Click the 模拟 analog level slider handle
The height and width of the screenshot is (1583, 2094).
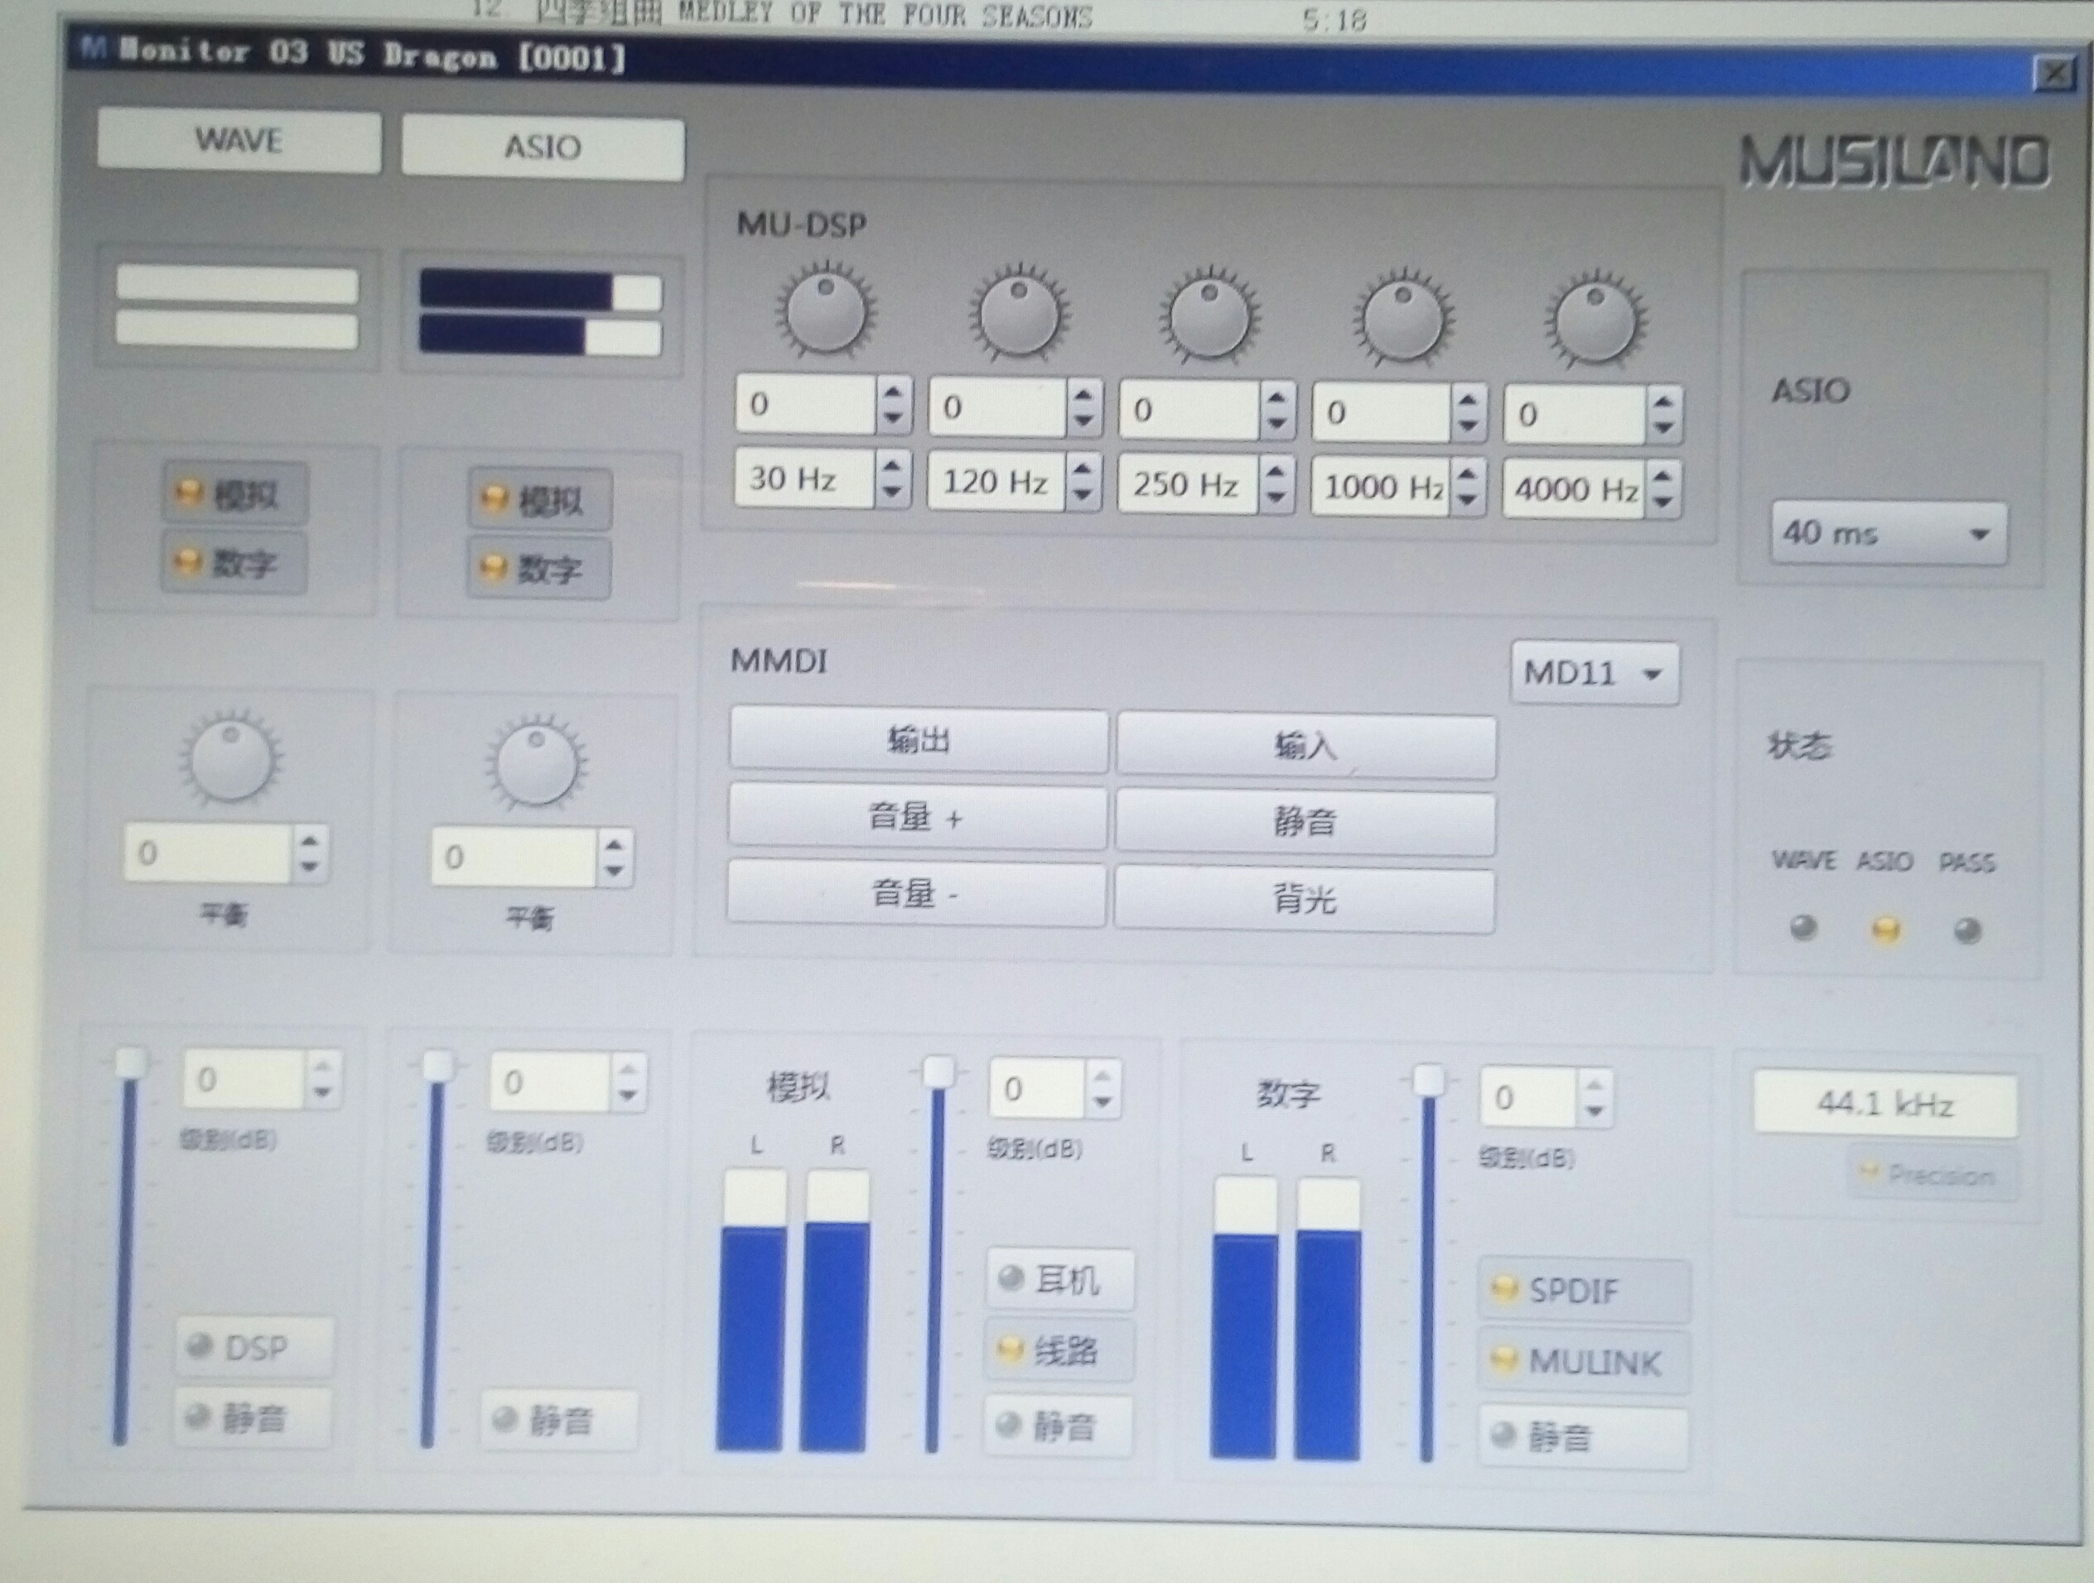(x=938, y=1072)
